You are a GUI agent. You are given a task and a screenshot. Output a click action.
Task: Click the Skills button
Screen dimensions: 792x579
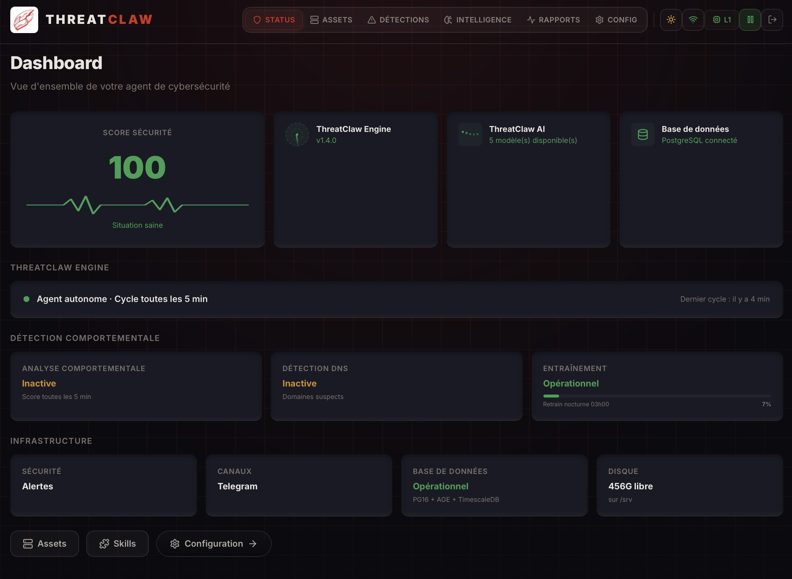coord(118,544)
